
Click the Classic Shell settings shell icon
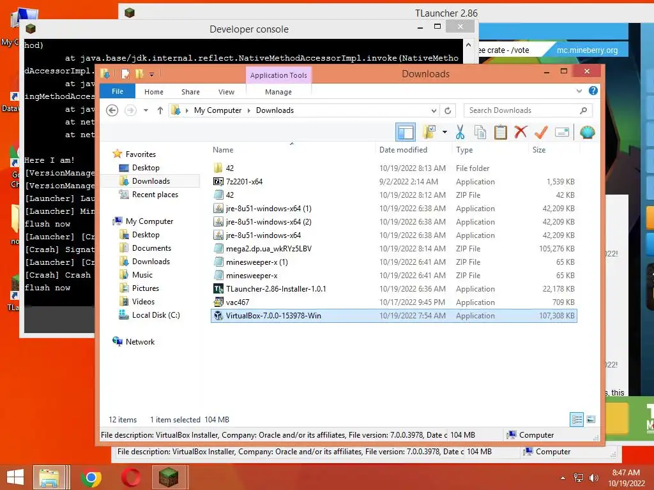(587, 133)
